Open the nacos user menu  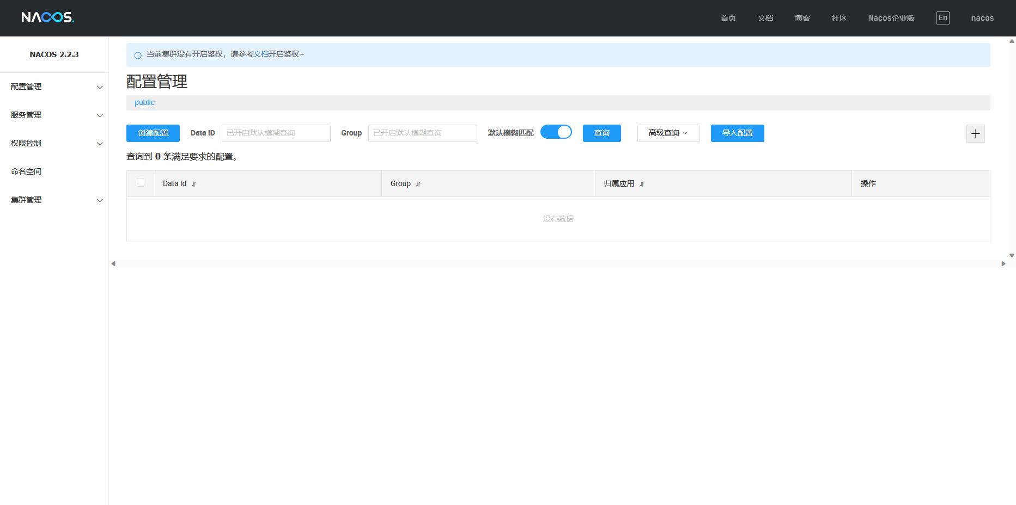(982, 18)
